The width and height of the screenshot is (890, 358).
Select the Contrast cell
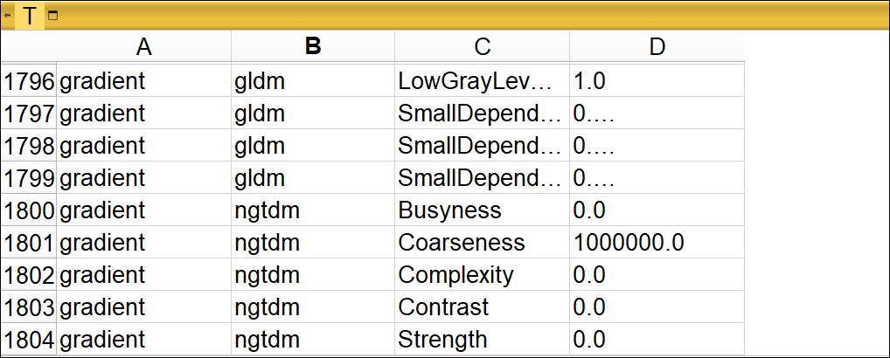pyautogui.click(x=482, y=307)
